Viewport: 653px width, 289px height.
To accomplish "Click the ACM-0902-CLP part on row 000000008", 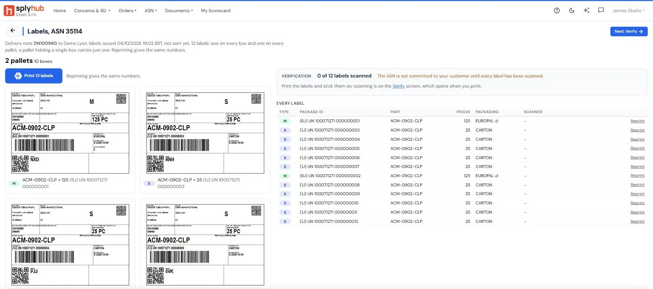I will point(406,185).
